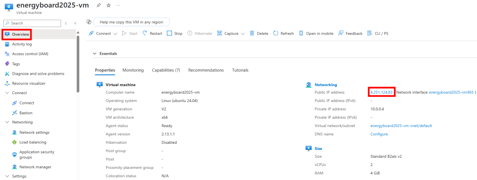The image size is (477, 180).
Task: Switch to the Monitoring tab
Action: point(133,70)
